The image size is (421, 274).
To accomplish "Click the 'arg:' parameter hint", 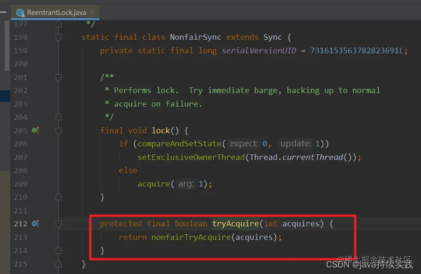I will coord(186,184).
